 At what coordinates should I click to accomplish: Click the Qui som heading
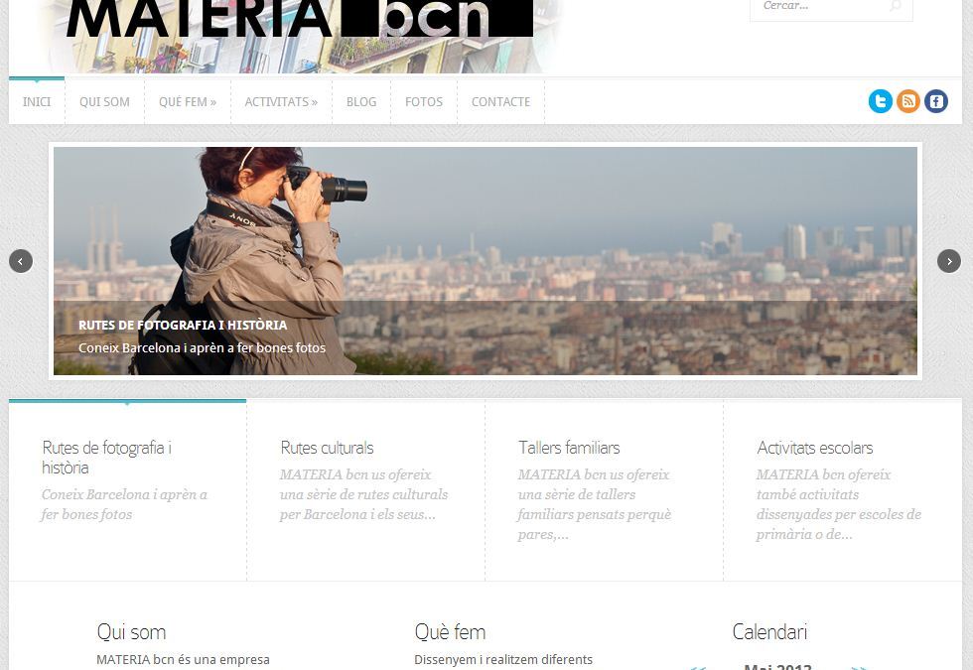coord(131,632)
